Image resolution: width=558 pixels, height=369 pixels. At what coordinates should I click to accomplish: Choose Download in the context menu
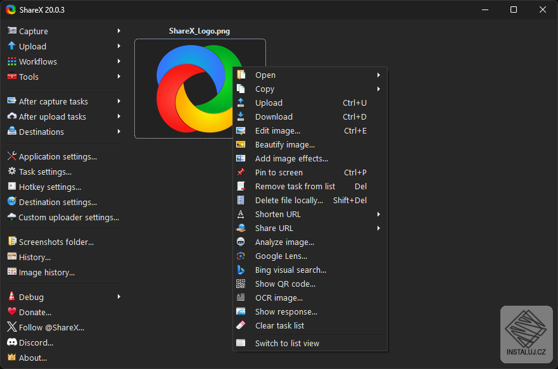(310, 116)
